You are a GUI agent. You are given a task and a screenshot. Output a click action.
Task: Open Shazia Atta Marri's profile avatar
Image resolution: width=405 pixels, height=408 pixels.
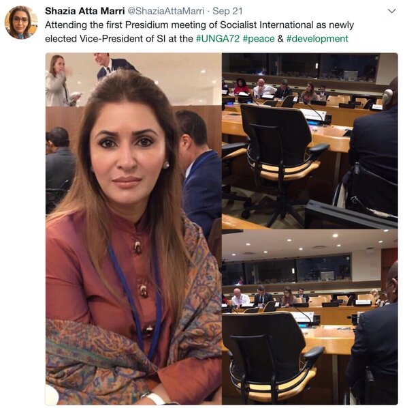coord(21,23)
